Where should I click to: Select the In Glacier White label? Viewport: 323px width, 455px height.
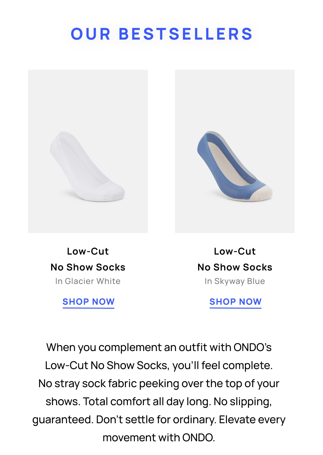[x=88, y=281]
